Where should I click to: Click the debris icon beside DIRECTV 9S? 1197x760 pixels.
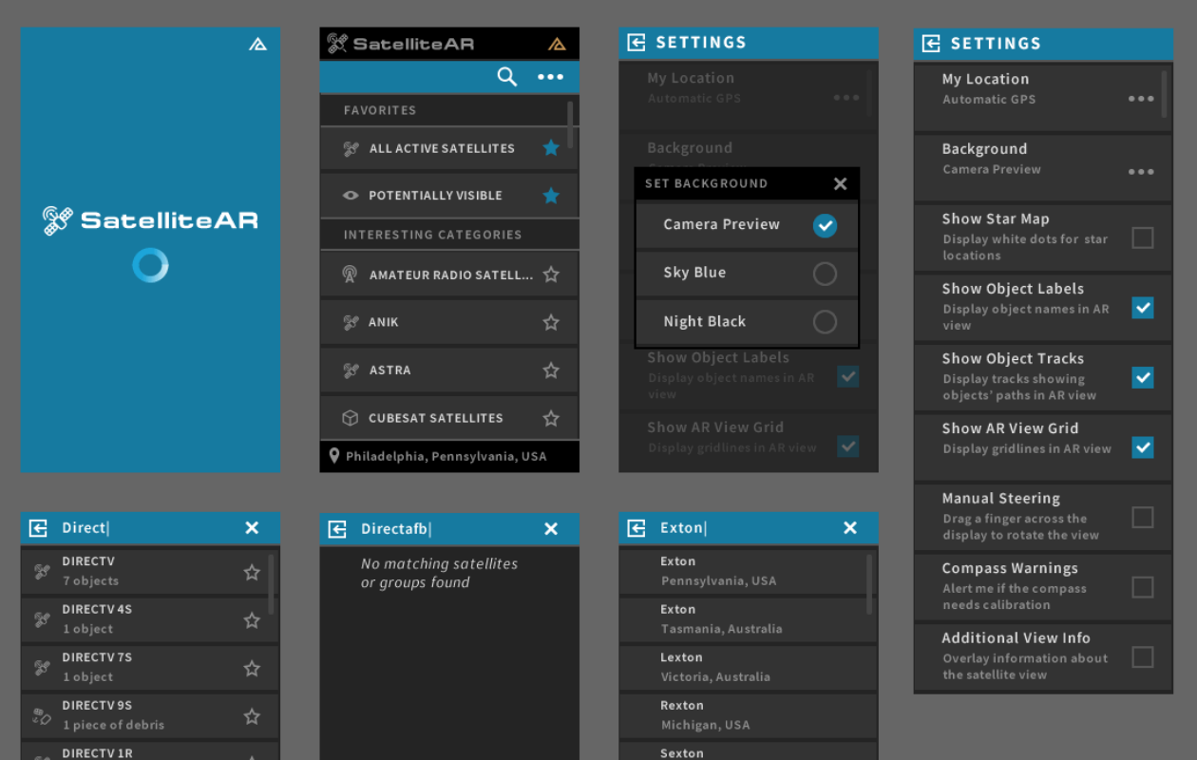pos(42,715)
